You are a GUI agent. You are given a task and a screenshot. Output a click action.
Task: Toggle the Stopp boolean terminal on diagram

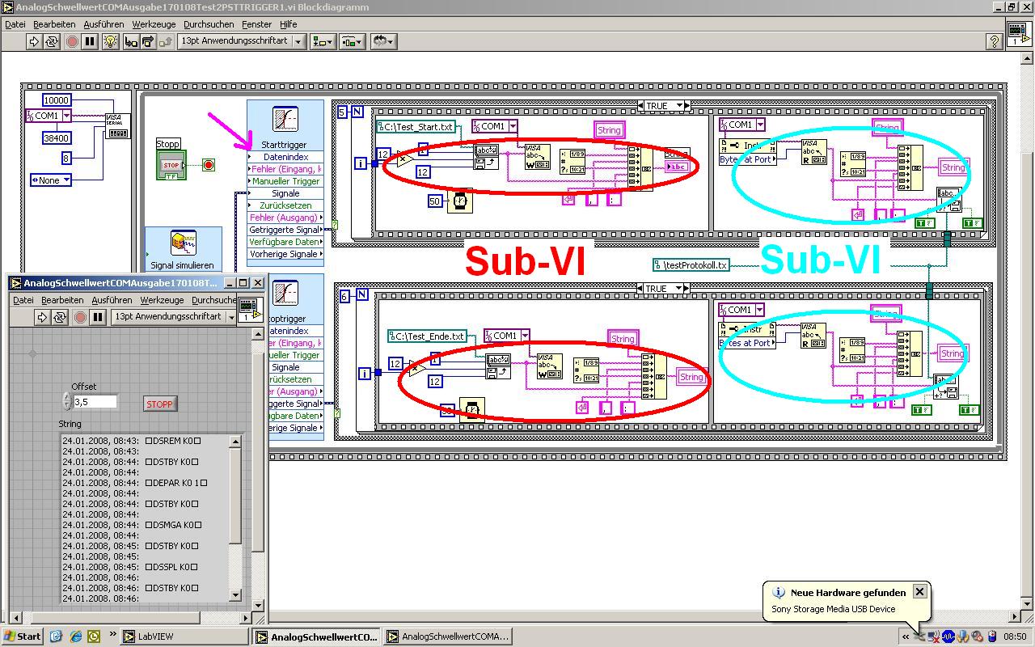tap(171, 165)
